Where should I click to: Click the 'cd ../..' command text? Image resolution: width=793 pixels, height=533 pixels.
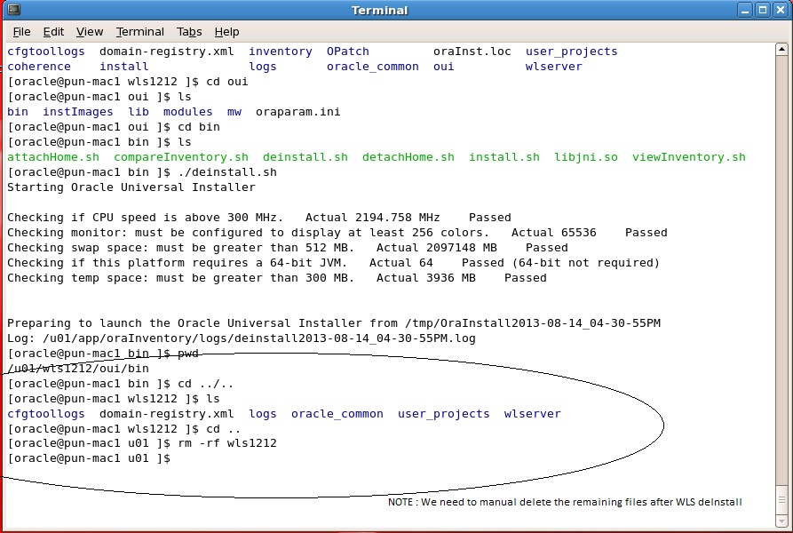pyautogui.click(x=205, y=384)
